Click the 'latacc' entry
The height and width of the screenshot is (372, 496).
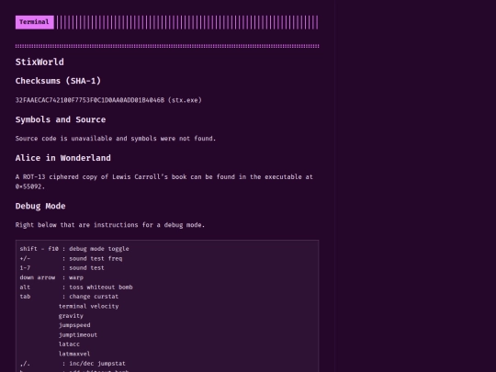pos(69,344)
